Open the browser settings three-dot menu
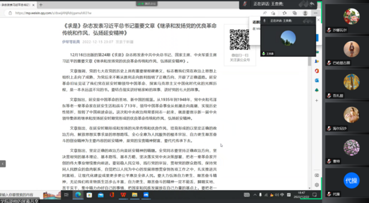 point(315,13)
